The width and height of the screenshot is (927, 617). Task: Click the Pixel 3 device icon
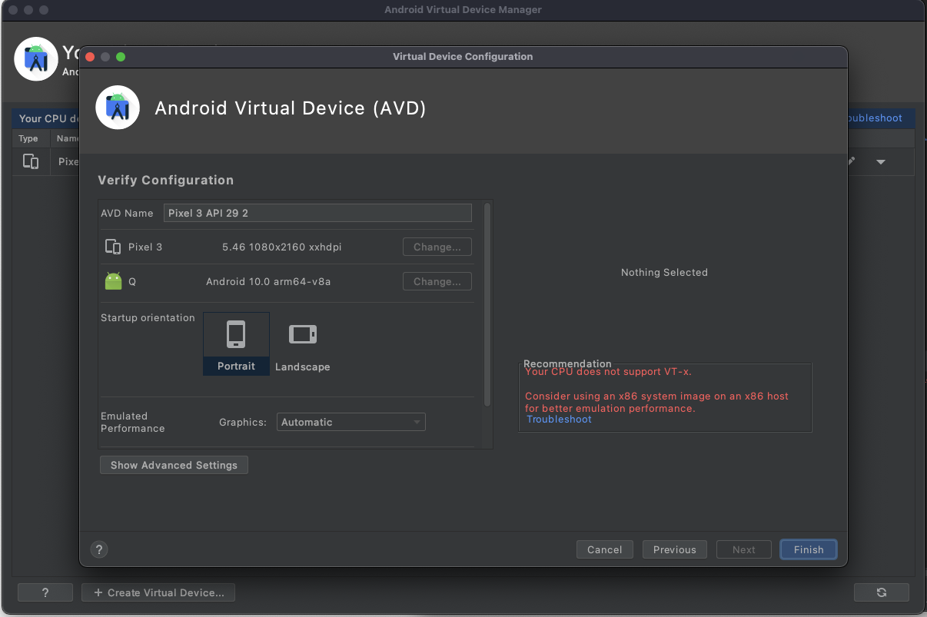click(x=113, y=247)
